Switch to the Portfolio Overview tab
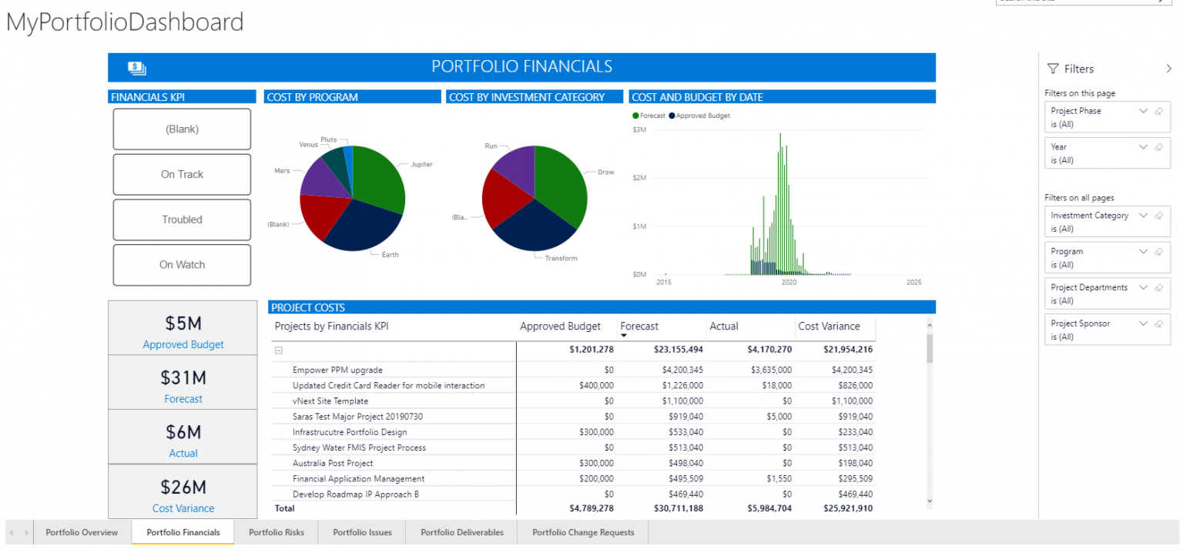This screenshot has height=553, width=1183. pos(82,532)
